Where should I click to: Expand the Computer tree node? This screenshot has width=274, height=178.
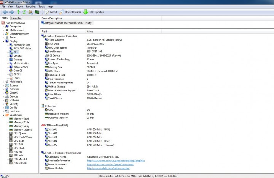tap(3, 27)
